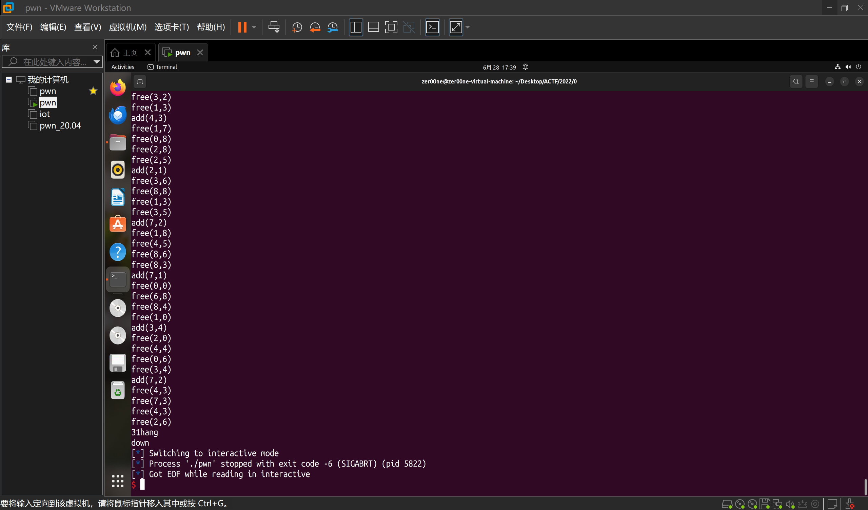Select the pwn_20.04 VM
Viewport: 868px width, 510px height.
[x=60, y=125]
